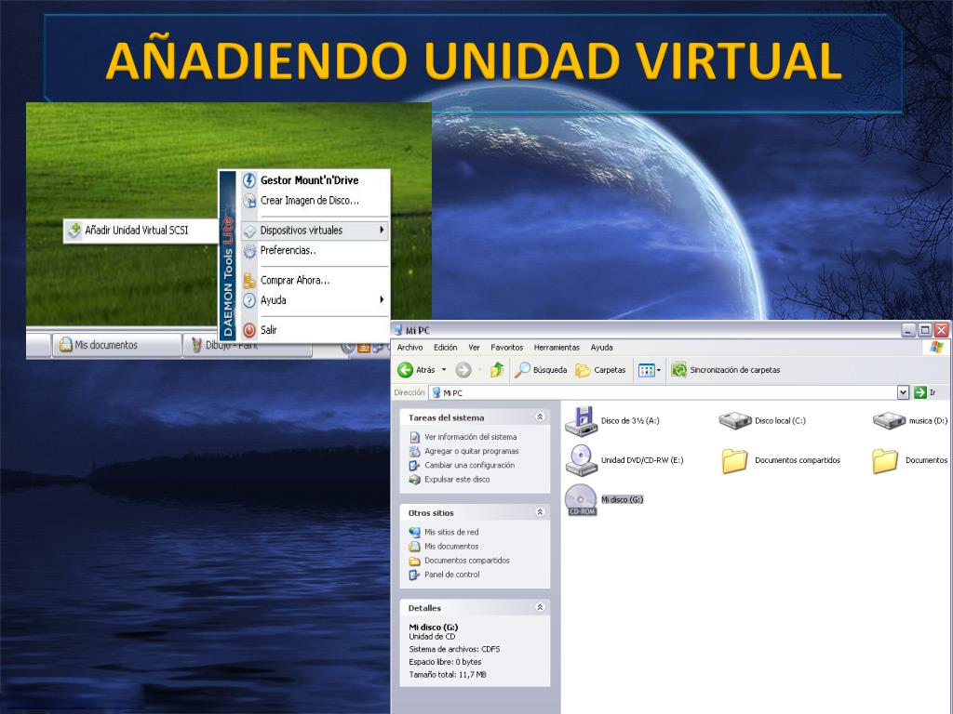Click the Agregar o quitar programas icon
Viewport: 953px width, 714px height.
pyautogui.click(x=414, y=451)
